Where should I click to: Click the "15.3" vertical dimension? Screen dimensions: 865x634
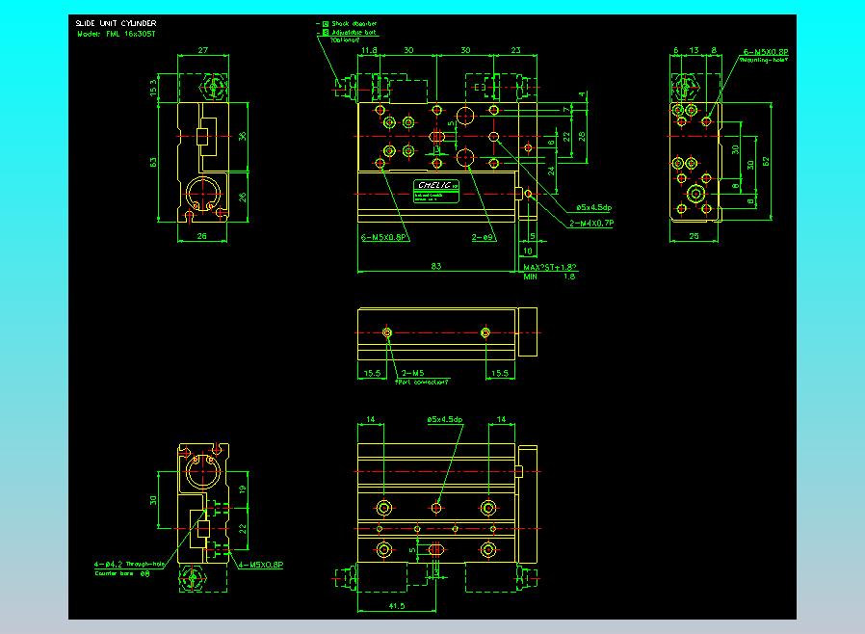point(153,88)
